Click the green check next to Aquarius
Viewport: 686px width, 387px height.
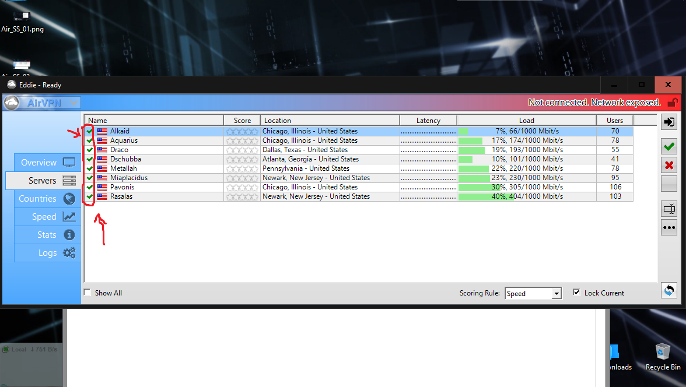point(90,140)
